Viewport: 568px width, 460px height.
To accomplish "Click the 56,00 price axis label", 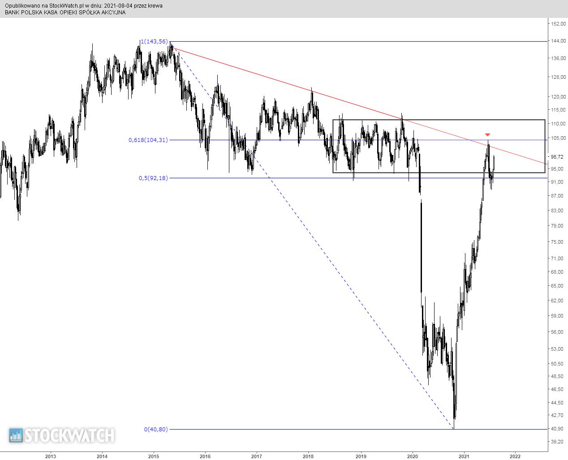I will pyautogui.click(x=558, y=332).
